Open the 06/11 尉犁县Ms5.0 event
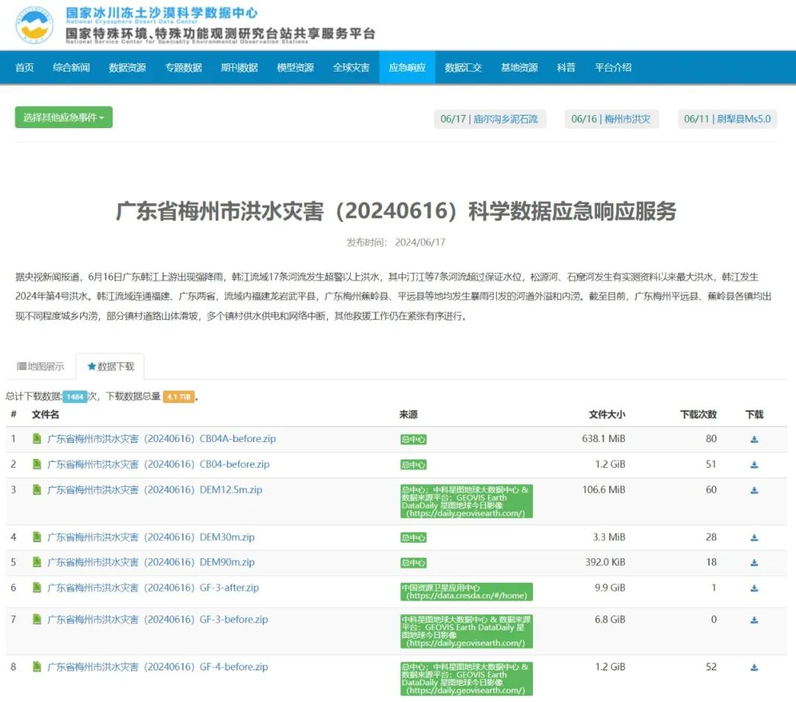 (x=727, y=119)
